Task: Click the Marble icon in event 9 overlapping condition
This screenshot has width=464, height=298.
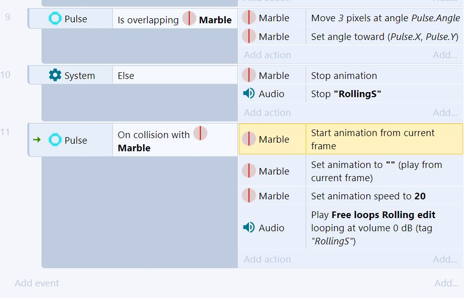Action: [x=189, y=19]
